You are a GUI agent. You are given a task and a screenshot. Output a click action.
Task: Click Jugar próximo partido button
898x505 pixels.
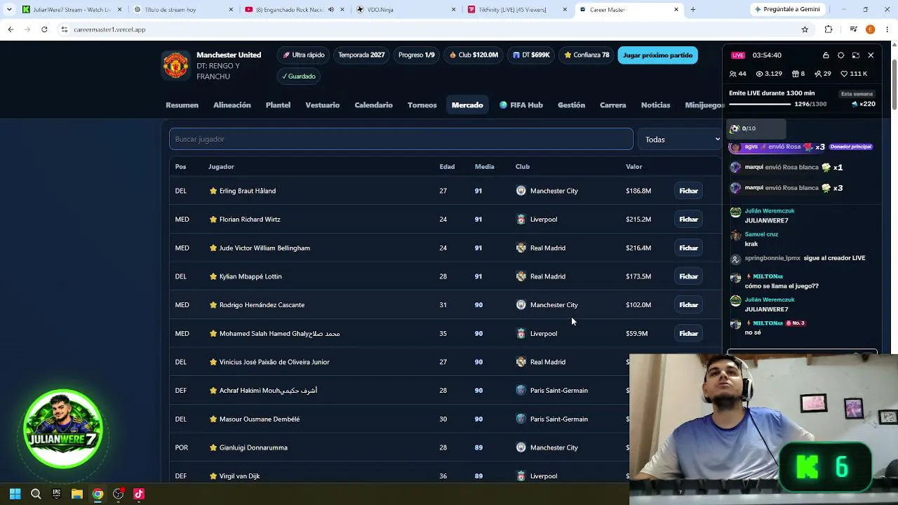[x=657, y=55]
